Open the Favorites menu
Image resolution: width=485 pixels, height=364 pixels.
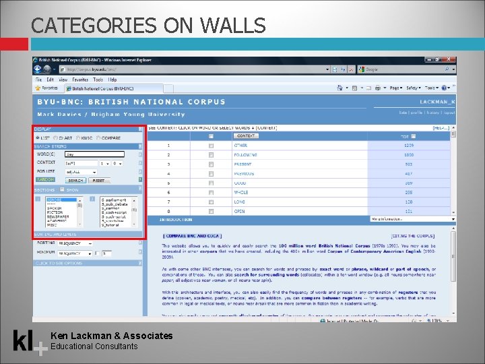pyautogui.click(x=80, y=80)
